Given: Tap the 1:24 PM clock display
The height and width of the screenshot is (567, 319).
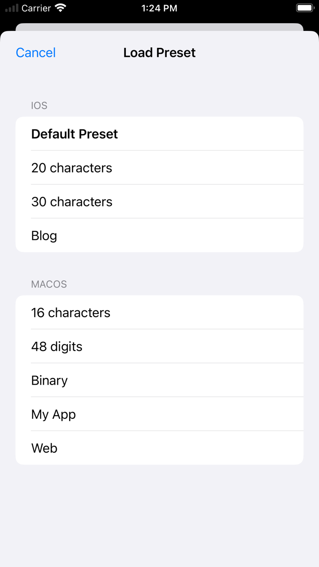Looking at the screenshot, I should tap(159, 8).
